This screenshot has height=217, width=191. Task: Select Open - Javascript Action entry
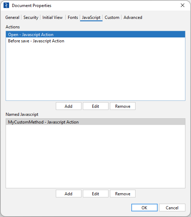(95, 34)
